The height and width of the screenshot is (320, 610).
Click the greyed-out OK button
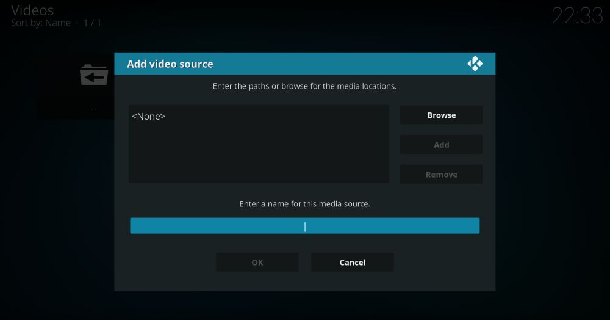point(257,263)
